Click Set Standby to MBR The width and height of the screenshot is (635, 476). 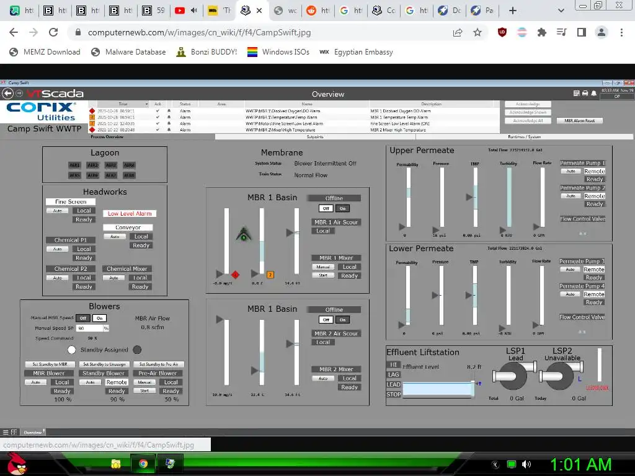coord(50,364)
